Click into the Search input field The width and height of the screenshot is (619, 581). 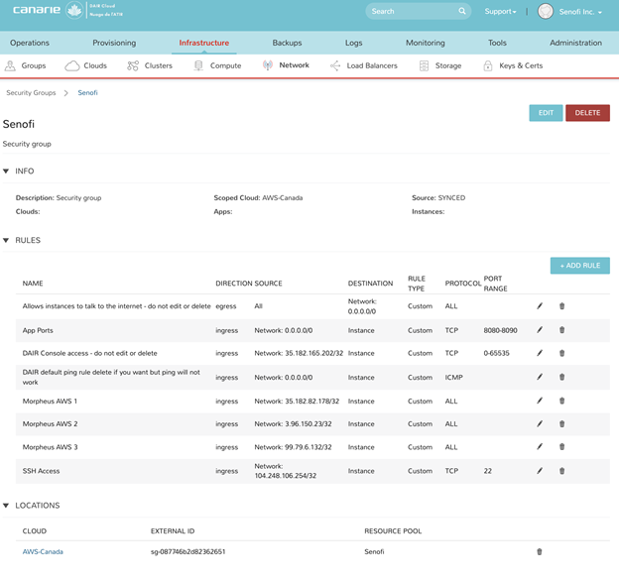411,12
